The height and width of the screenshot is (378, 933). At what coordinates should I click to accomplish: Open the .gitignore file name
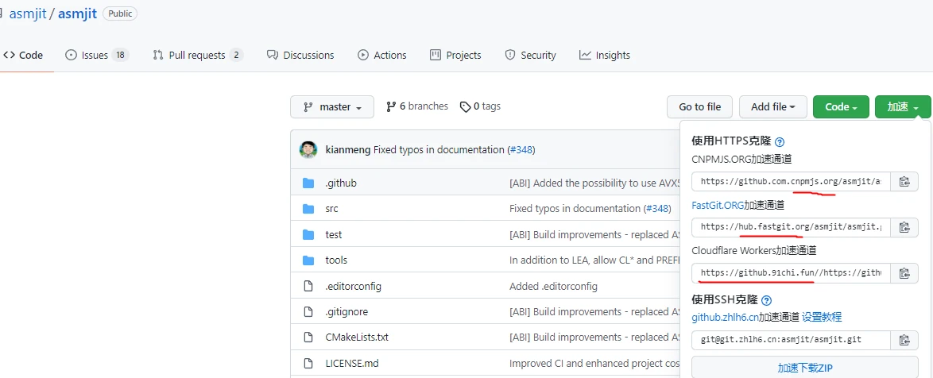pos(346,311)
